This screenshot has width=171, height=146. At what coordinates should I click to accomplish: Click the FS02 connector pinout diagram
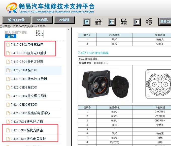[x=158, y=84]
